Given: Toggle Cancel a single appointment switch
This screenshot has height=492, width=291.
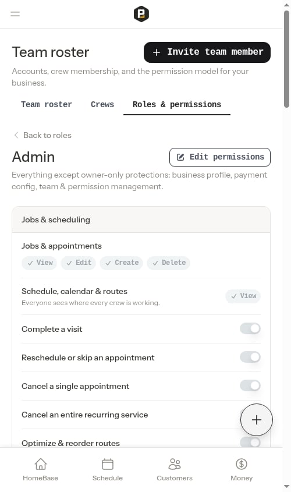Looking at the screenshot, I should (x=250, y=385).
